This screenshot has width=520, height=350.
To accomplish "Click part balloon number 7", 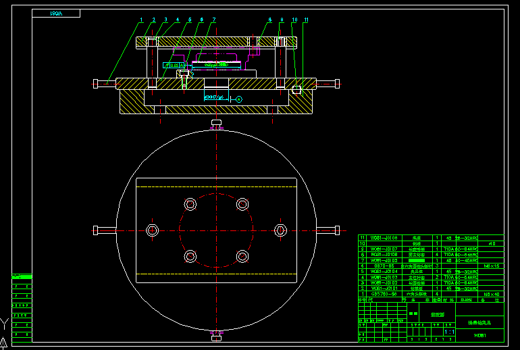I will [x=214, y=20].
